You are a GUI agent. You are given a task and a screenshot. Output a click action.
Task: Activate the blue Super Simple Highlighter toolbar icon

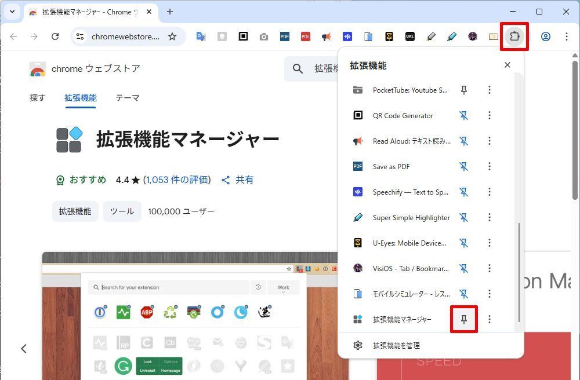coord(452,36)
